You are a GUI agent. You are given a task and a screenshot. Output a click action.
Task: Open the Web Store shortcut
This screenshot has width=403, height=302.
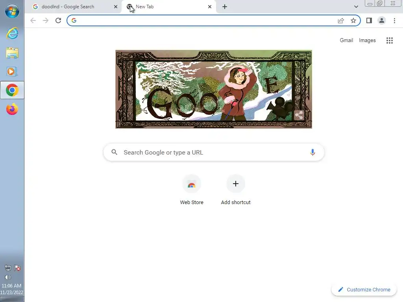coord(192,190)
